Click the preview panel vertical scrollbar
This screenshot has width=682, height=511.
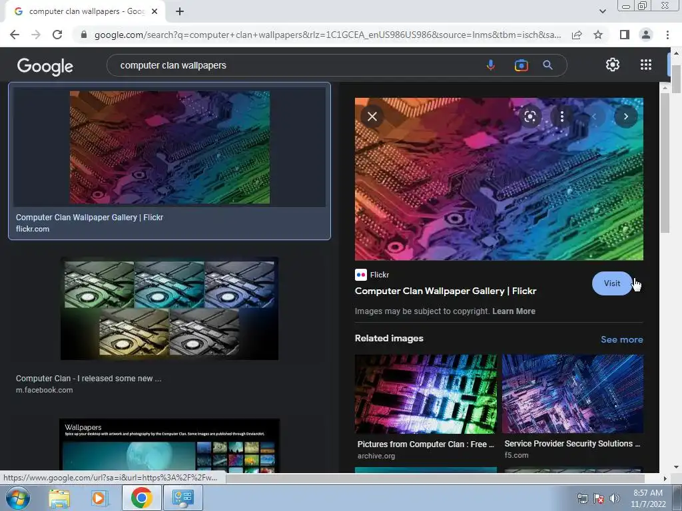point(664,164)
